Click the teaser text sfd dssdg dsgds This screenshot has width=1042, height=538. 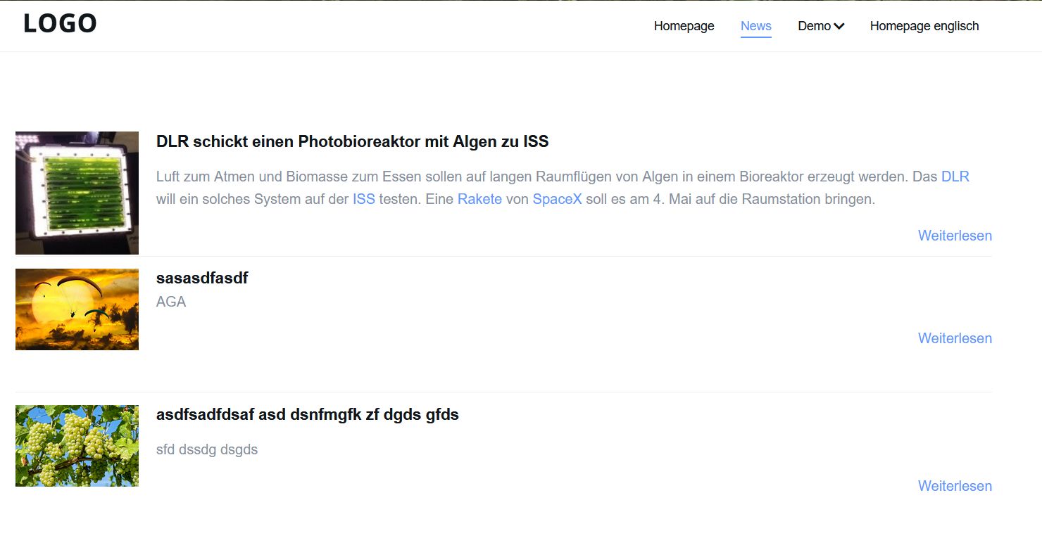tap(207, 449)
